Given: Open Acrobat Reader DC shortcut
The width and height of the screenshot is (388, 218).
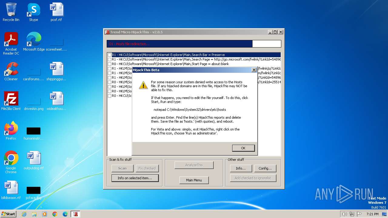Looking at the screenshot, I should pyautogui.click(x=11, y=43).
